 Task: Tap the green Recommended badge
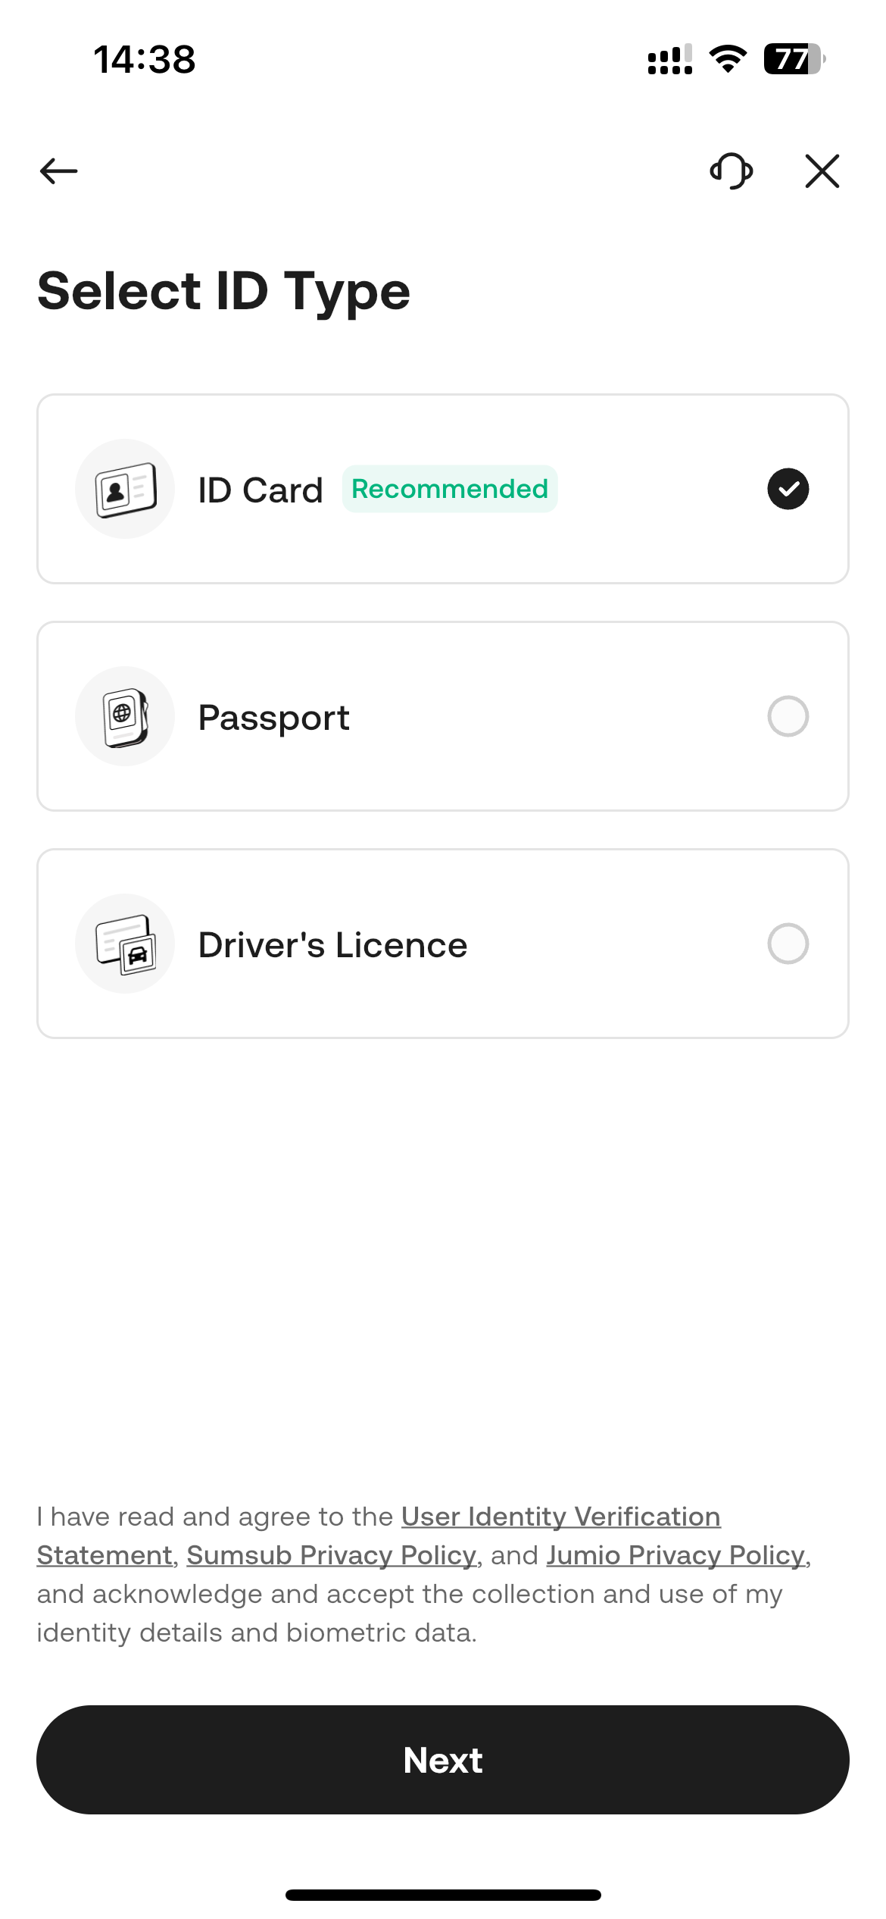click(450, 489)
